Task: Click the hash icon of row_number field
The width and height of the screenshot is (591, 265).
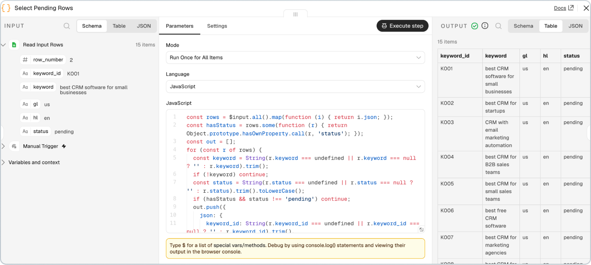Action: click(25, 60)
